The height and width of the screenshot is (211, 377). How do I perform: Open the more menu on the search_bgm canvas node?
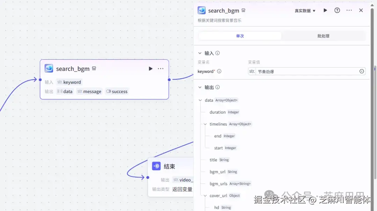click(161, 68)
